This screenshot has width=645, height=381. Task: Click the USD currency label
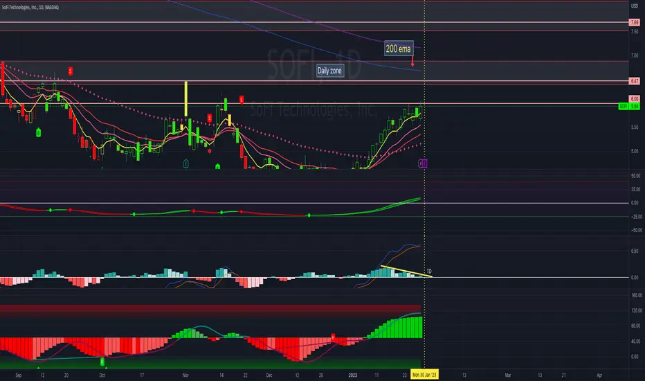pos(635,6)
